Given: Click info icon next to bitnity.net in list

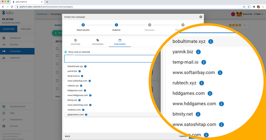Looking at the screenshot, I should pos(79,100).
